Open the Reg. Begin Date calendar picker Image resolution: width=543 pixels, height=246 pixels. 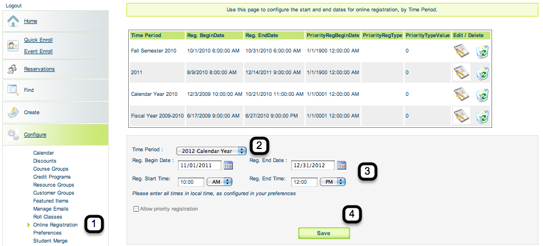coord(228,166)
